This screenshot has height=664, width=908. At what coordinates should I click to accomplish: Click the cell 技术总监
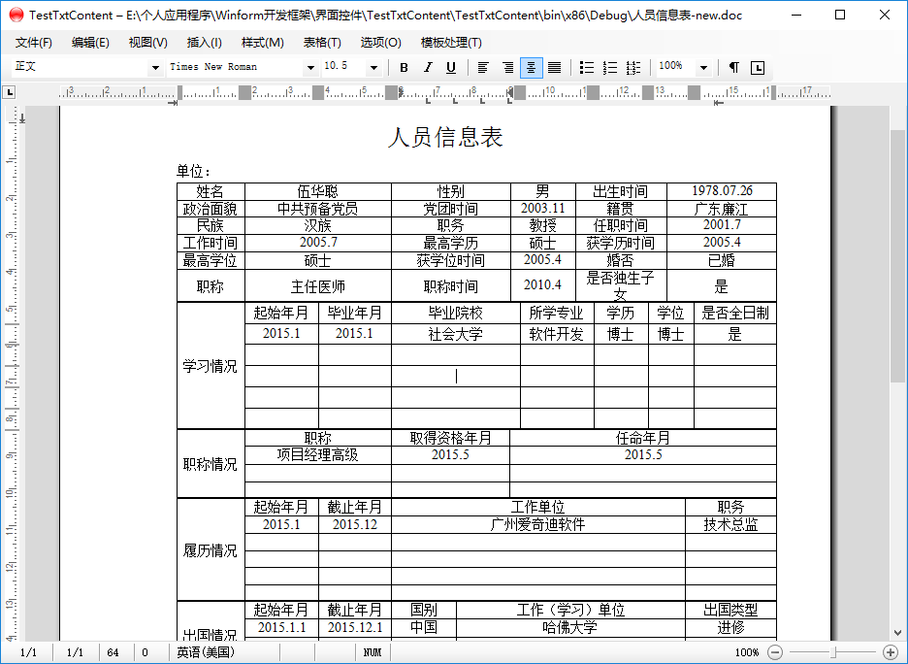730,524
